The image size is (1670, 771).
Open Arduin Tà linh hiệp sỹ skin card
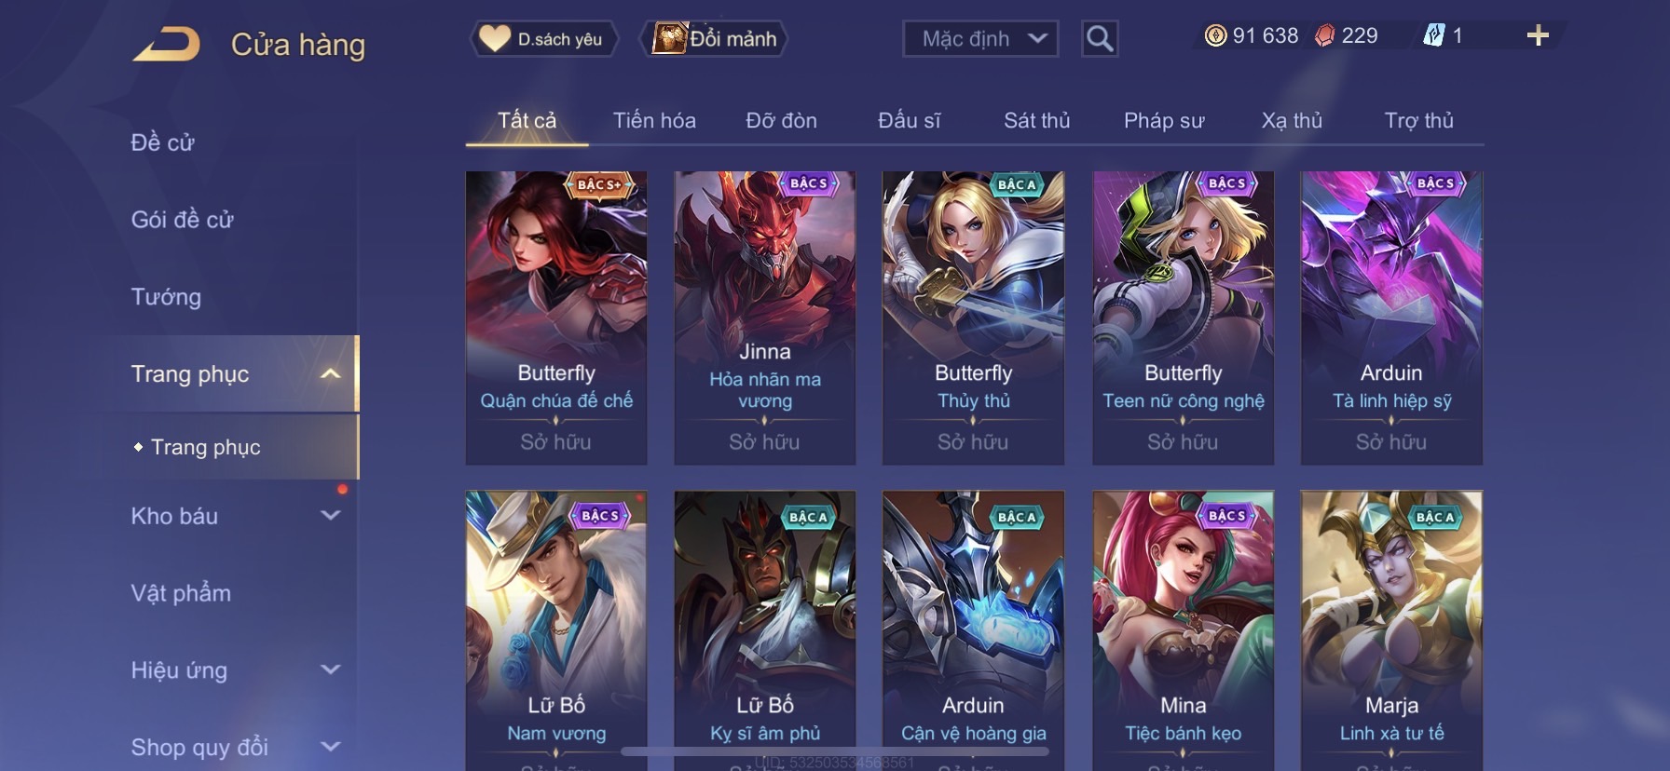1391,318
